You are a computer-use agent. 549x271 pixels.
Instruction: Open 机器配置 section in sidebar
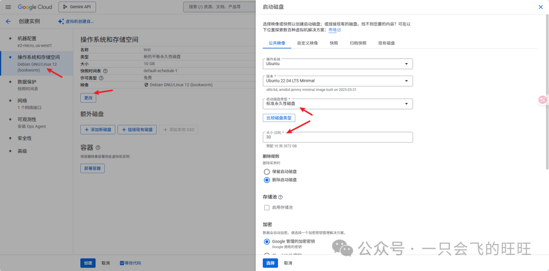tap(37, 42)
